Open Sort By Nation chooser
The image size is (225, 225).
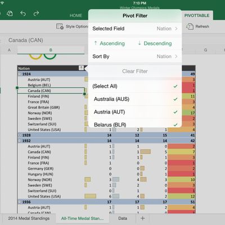click(x=135, y=56)
